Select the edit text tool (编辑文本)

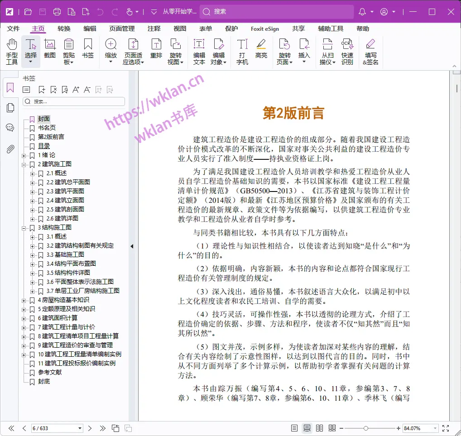coord(200,50)
